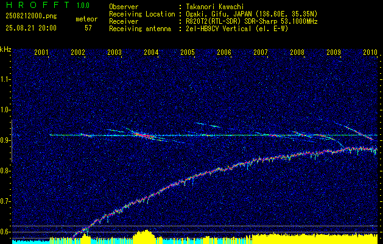Click the 2005 time axis label

(188, 52)
